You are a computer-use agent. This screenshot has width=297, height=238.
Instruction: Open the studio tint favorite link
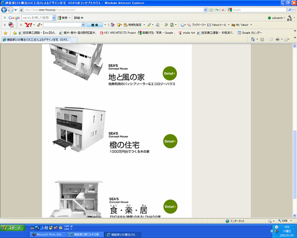click(x=187, y=33)
